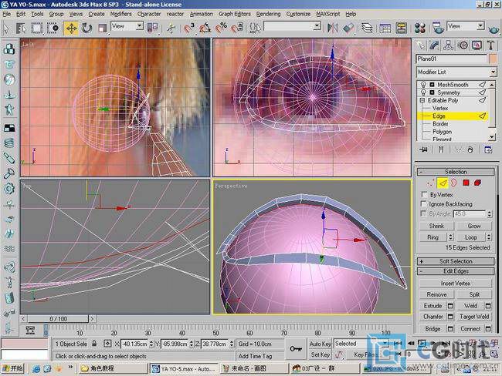502x376 pixels.
Task: Activate the Select and Move tool
Action: pos(71,29)
